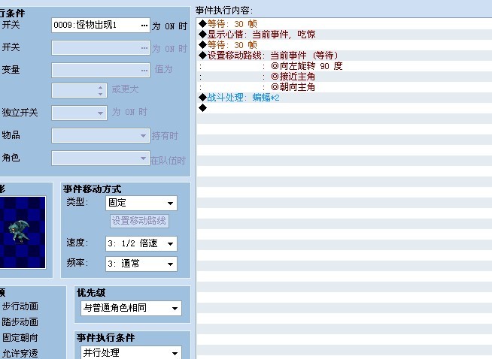Click the 设置移动路线 button
492x359 pixels.
coord(139,221)
